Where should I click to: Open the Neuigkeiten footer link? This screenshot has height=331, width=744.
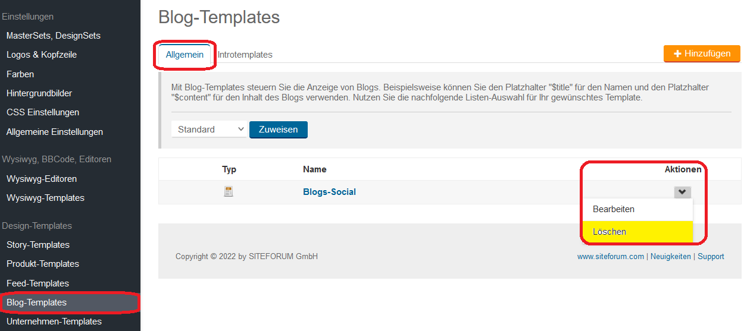670,257
